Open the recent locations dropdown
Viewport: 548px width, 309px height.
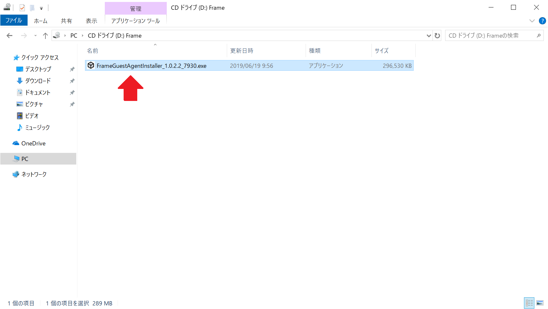[x=35, y=36]
